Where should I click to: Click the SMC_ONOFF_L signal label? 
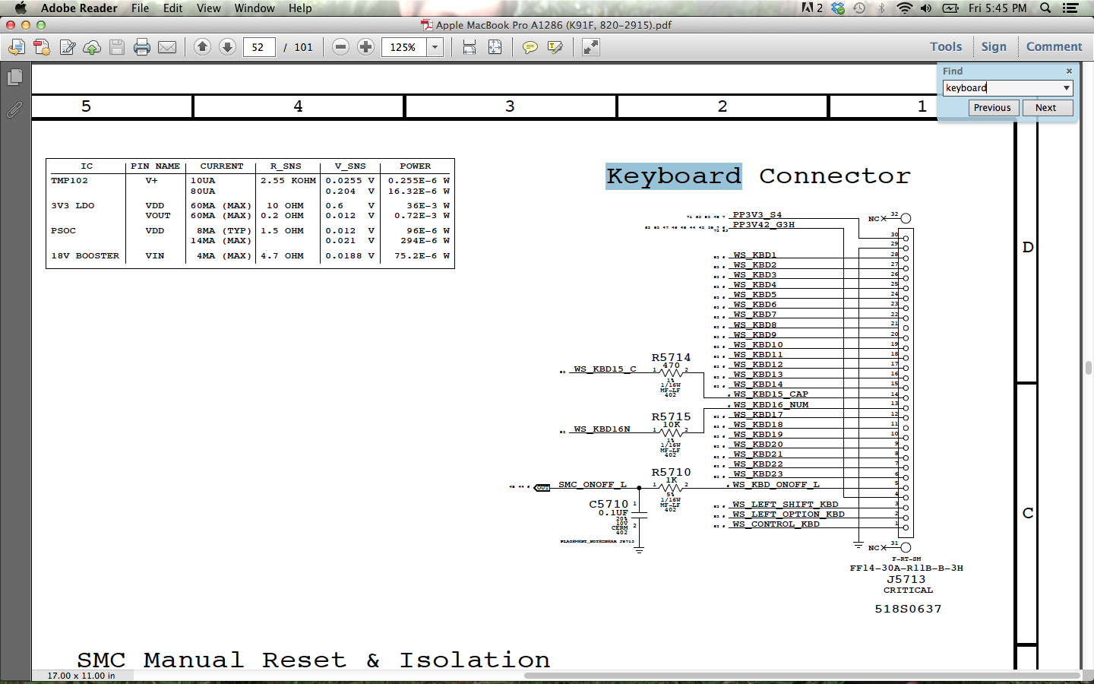point(593,484)
